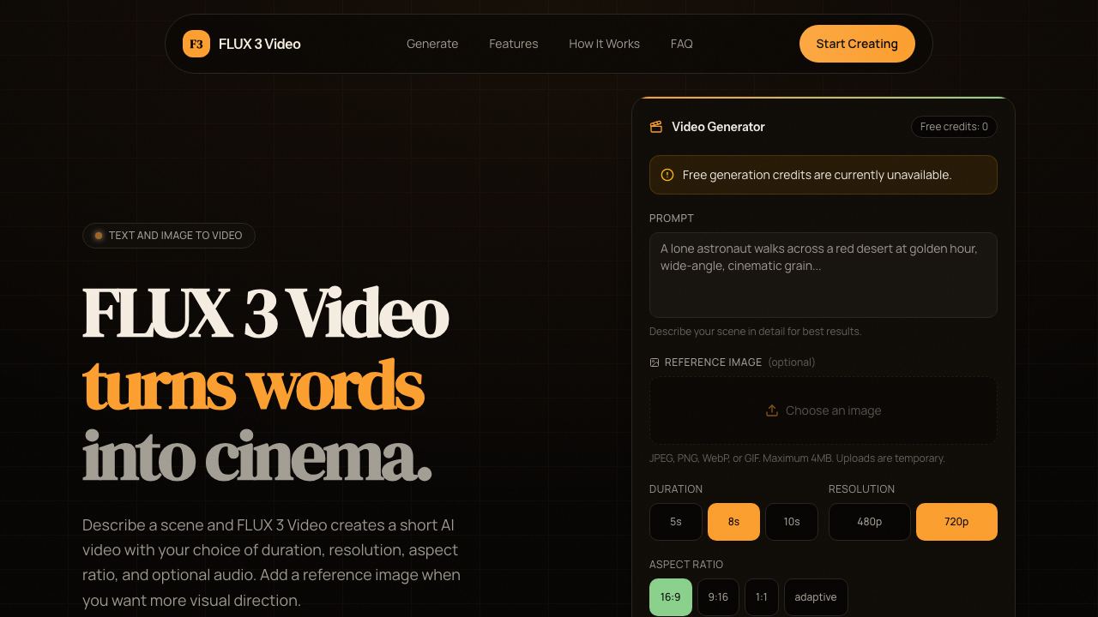Choose 480p resolution
Image resolution: width=1098 pixels, height=617 pixels.
coord(870,522)
